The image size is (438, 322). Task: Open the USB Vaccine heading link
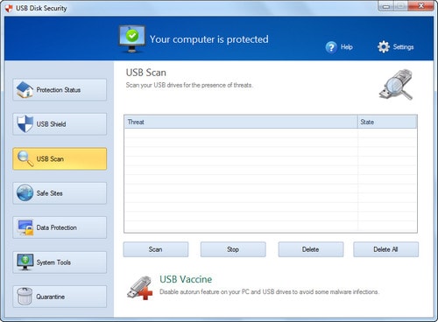(x=186, y=279)
